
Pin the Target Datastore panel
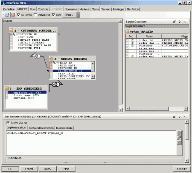point(180,22)
